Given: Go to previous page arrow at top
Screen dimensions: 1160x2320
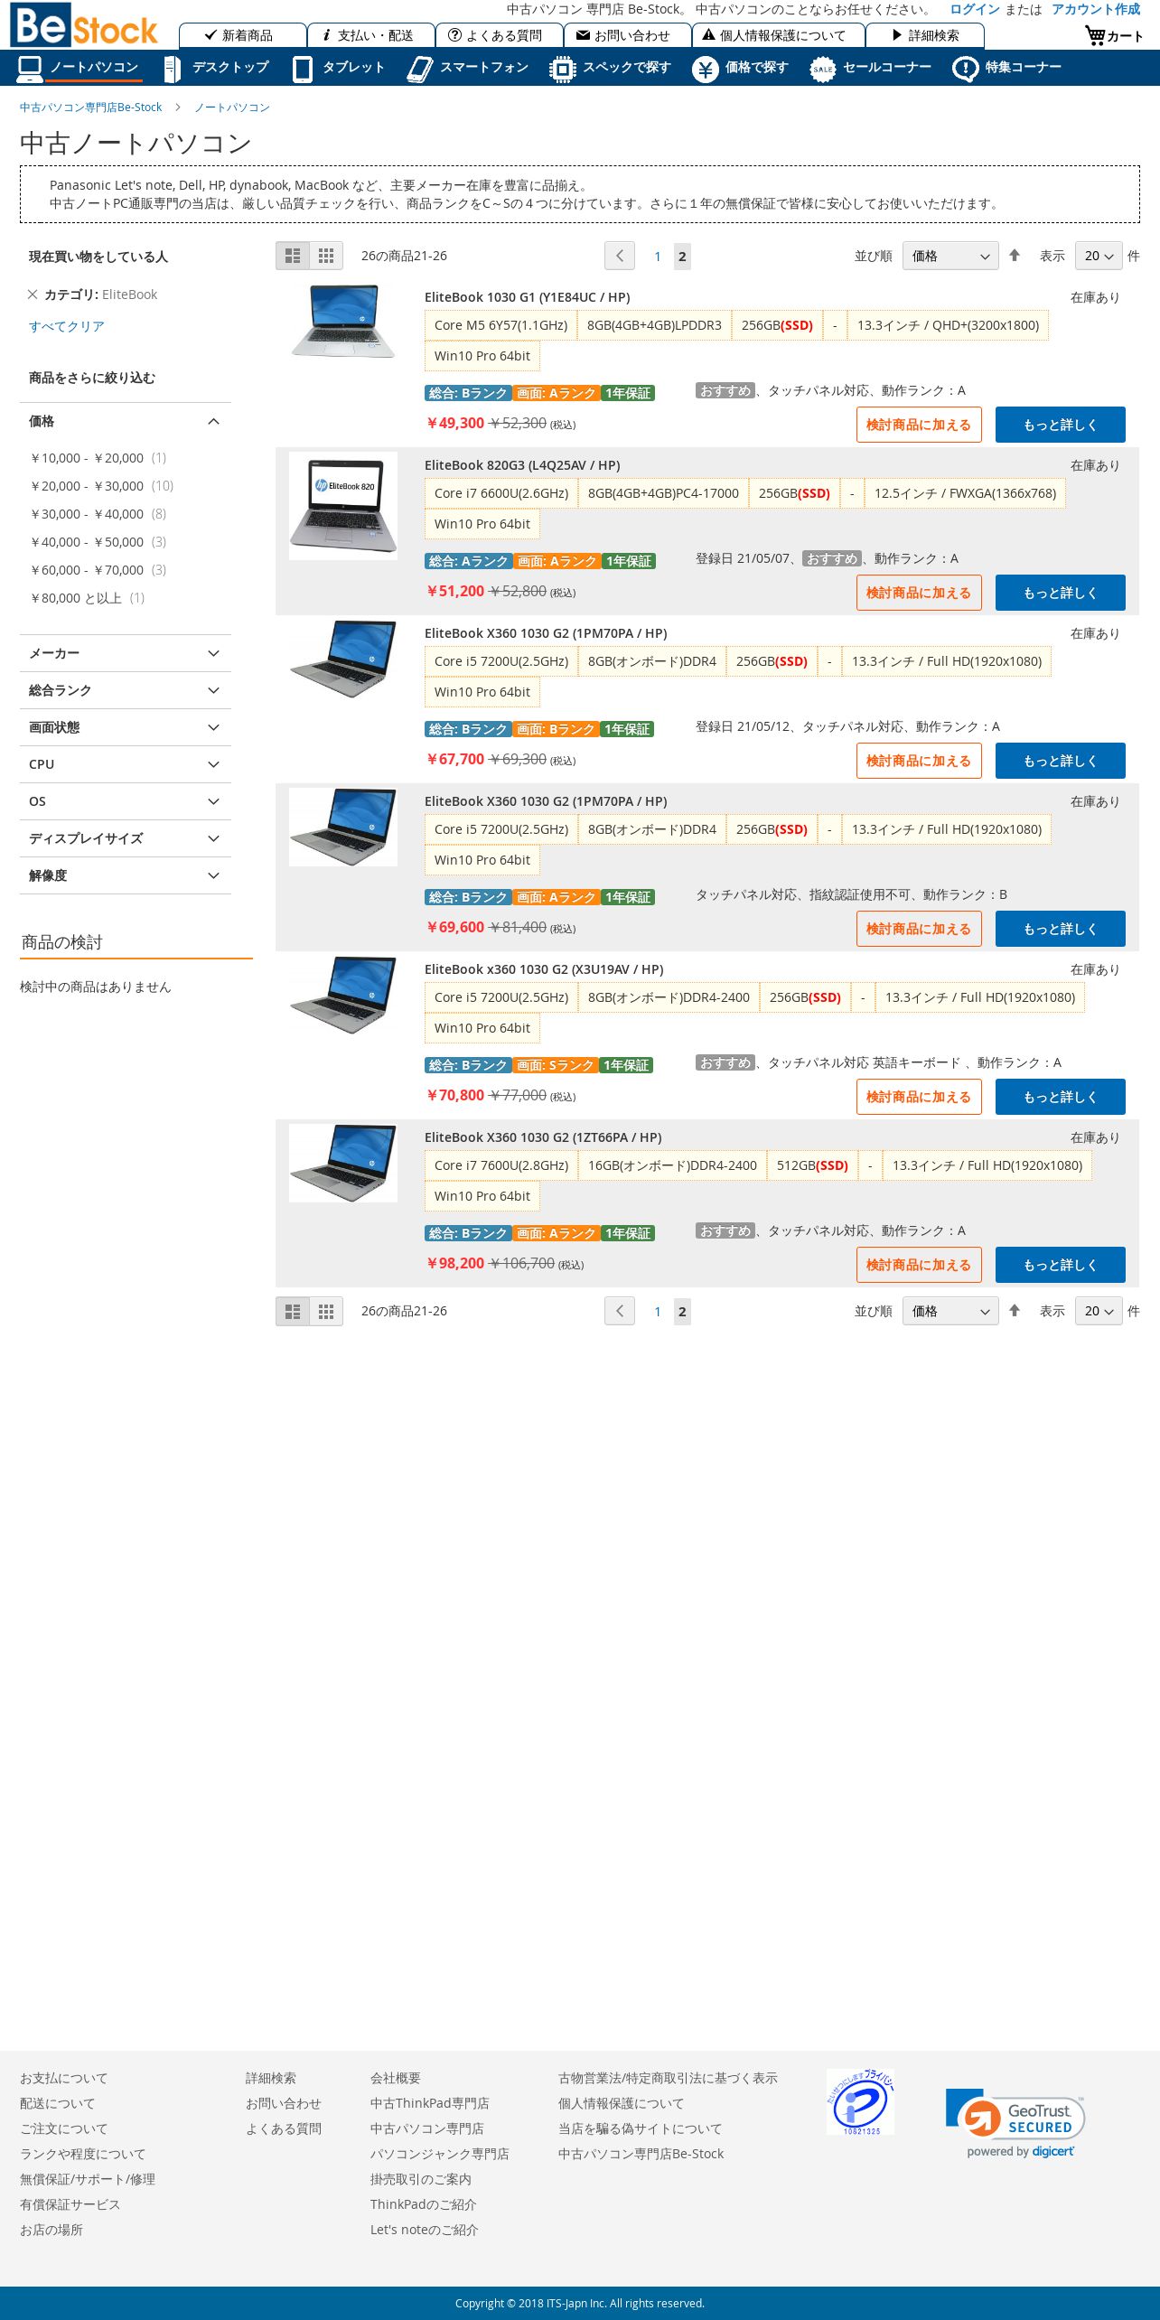Looking at the screenshot, I should (620, 256).
